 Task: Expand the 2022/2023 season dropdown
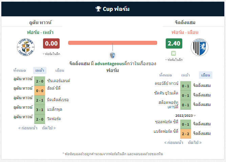[185, 115]
